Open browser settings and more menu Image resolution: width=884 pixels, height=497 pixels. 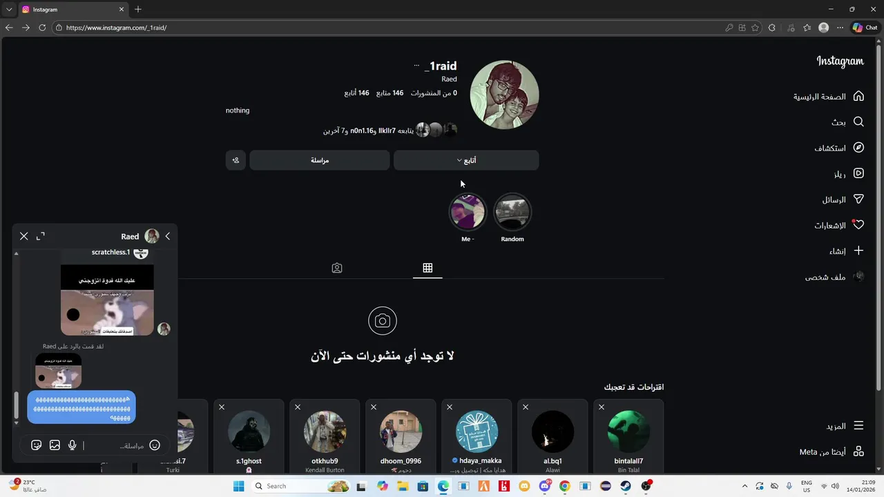(840, 28)
